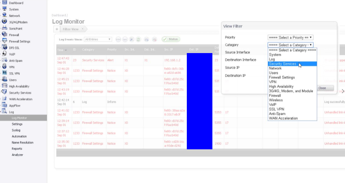Click the Network icon in sidebar

click(x=4, y=15)
